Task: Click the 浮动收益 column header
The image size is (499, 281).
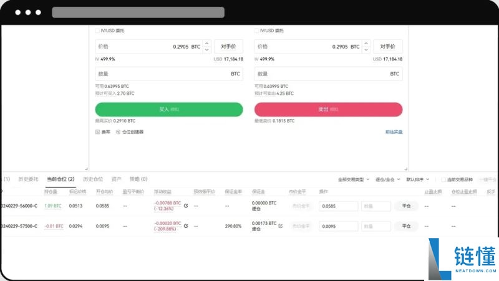Action: coord(163,192)
